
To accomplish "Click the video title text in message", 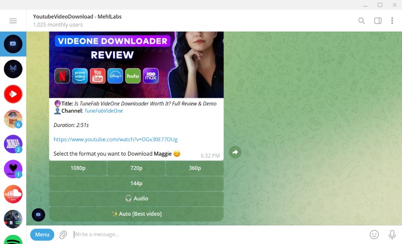I will 145,104.
